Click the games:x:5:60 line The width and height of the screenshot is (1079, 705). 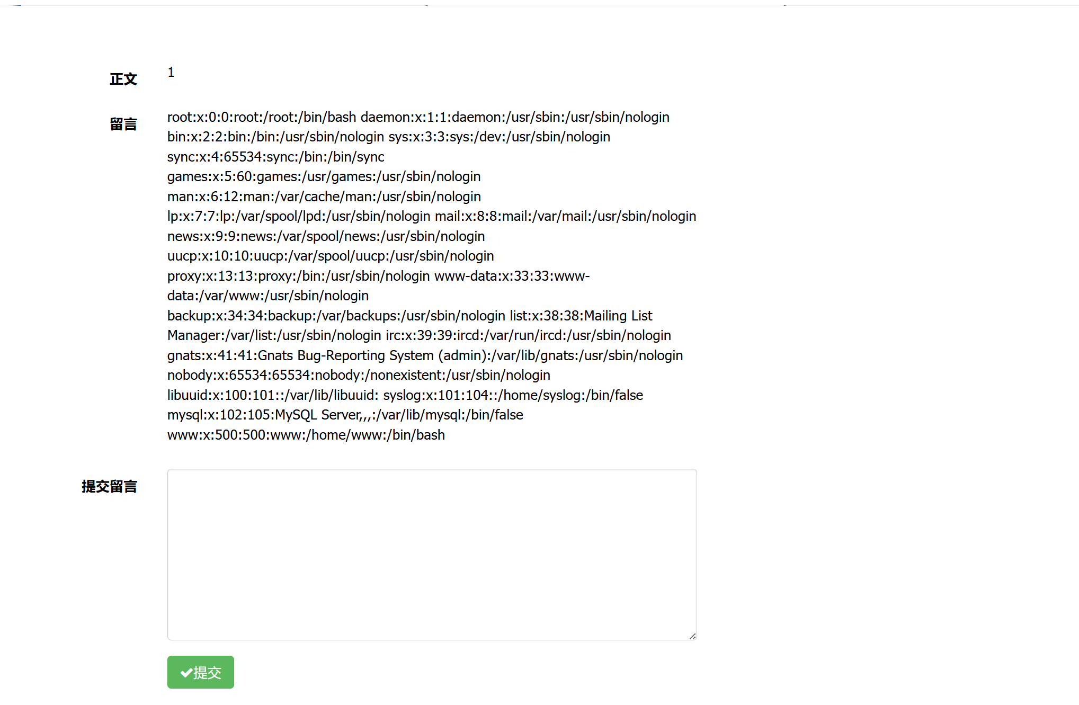pyautogui.click(x=324, y=176)
